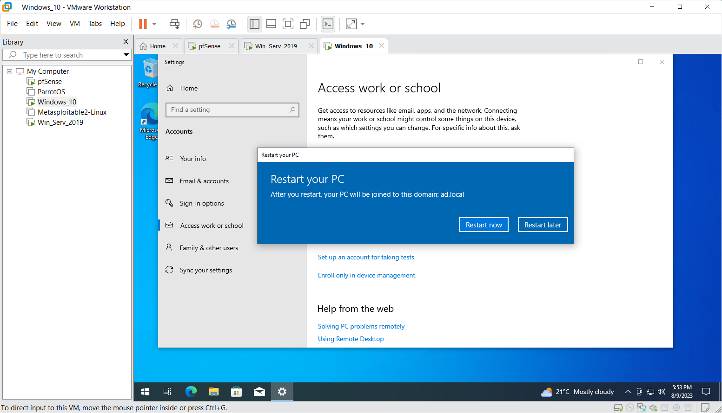The image size is (722, 413).
Task: Click the network tray icon in guest
Action: pos(650,392)
